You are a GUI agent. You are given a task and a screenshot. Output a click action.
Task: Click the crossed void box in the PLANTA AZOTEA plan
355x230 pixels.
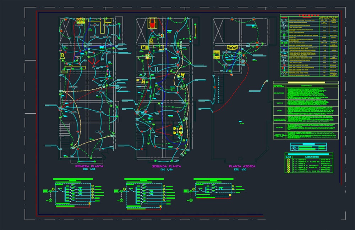tap(218, 31)
